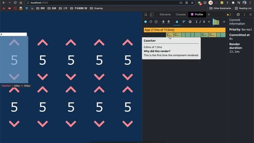Open the Extensions puzzle menu
Viewport: 254px width, 143px height.
(233, 3)
